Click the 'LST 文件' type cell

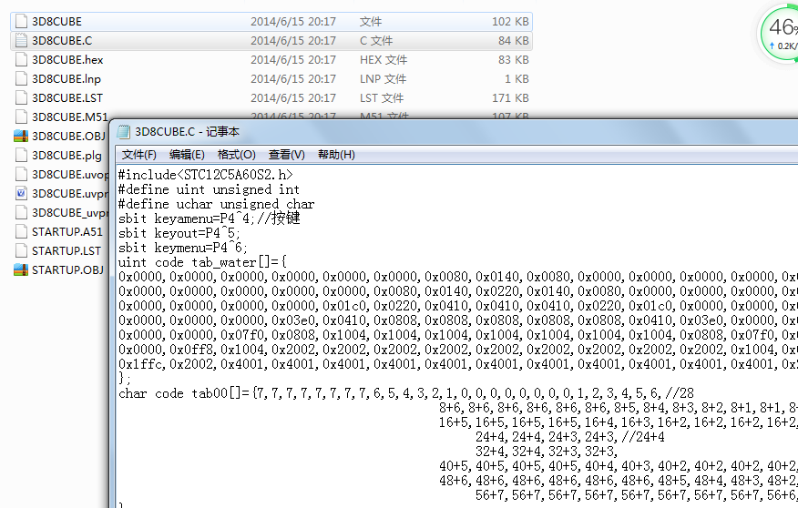[382, 98]
